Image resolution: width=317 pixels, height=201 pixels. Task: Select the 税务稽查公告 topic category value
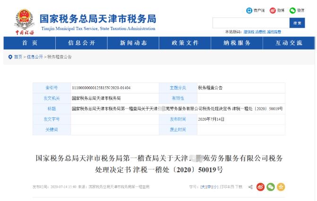click(210, 88)
